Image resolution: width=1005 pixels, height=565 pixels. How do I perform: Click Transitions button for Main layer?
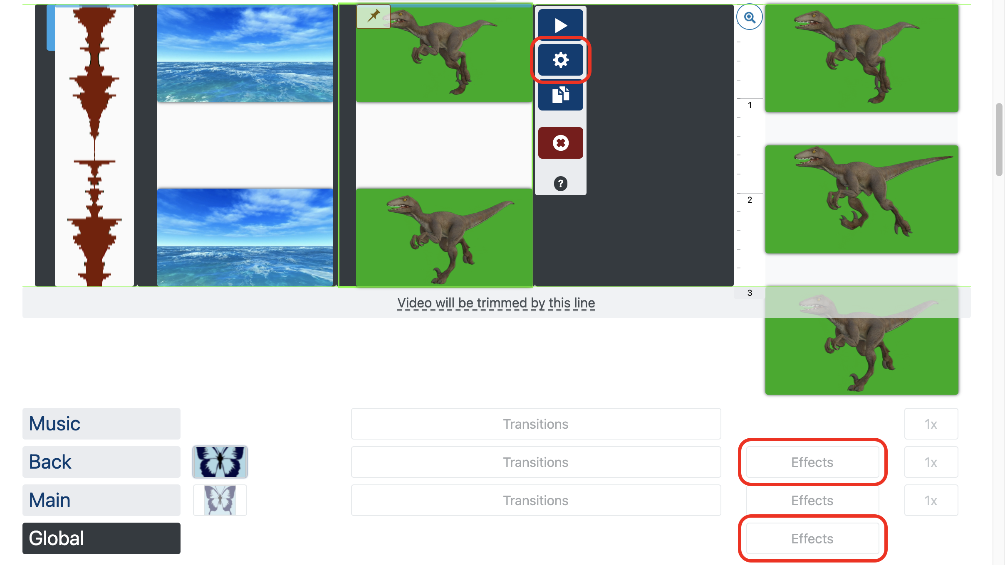coord(535,499)
